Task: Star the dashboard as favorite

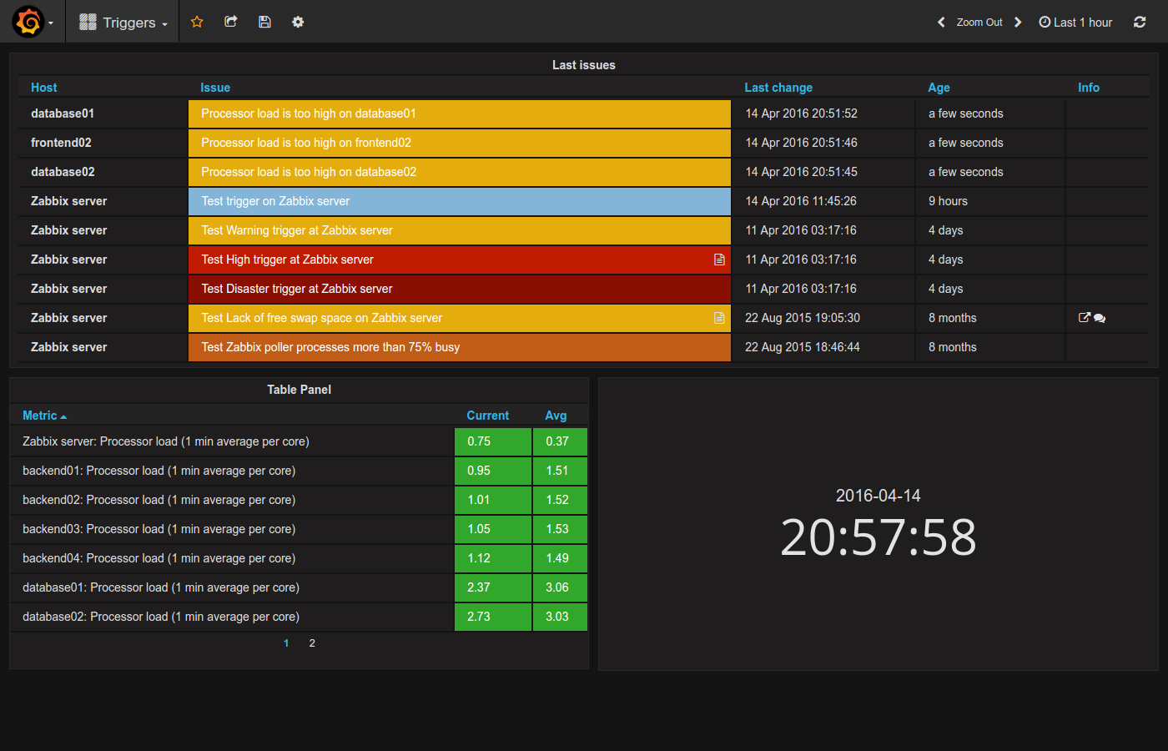Action: [197, 22]
